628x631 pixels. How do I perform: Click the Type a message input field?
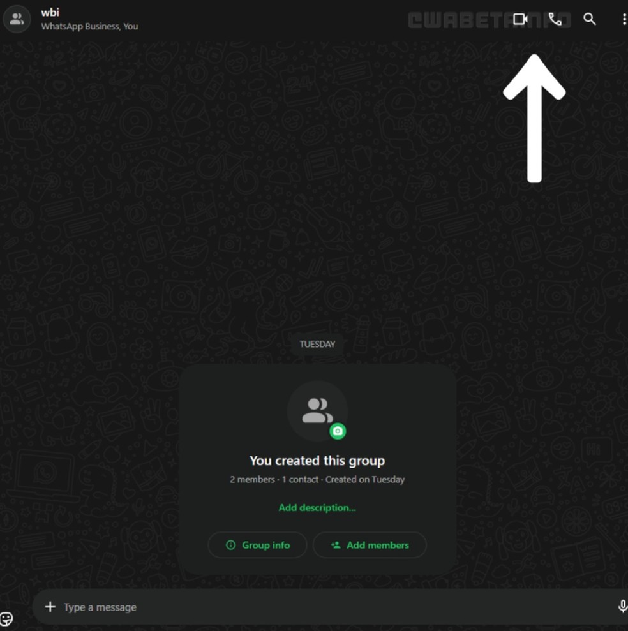point(255,607)
